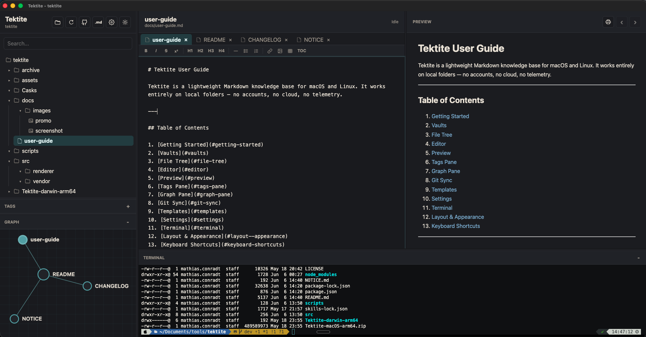This screenshot has width=646, height=337.
Task: Print the preview with printer icon
Action: 608,22
